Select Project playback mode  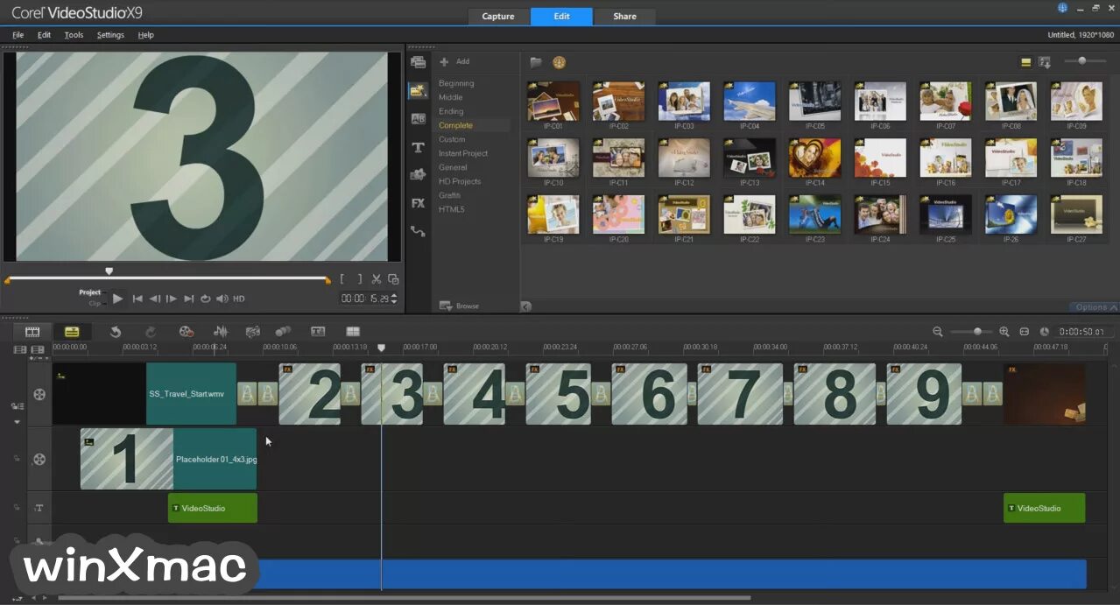click(89, 292)
